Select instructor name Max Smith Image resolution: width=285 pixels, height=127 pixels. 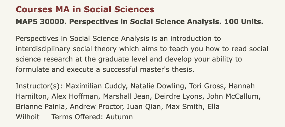174,107
